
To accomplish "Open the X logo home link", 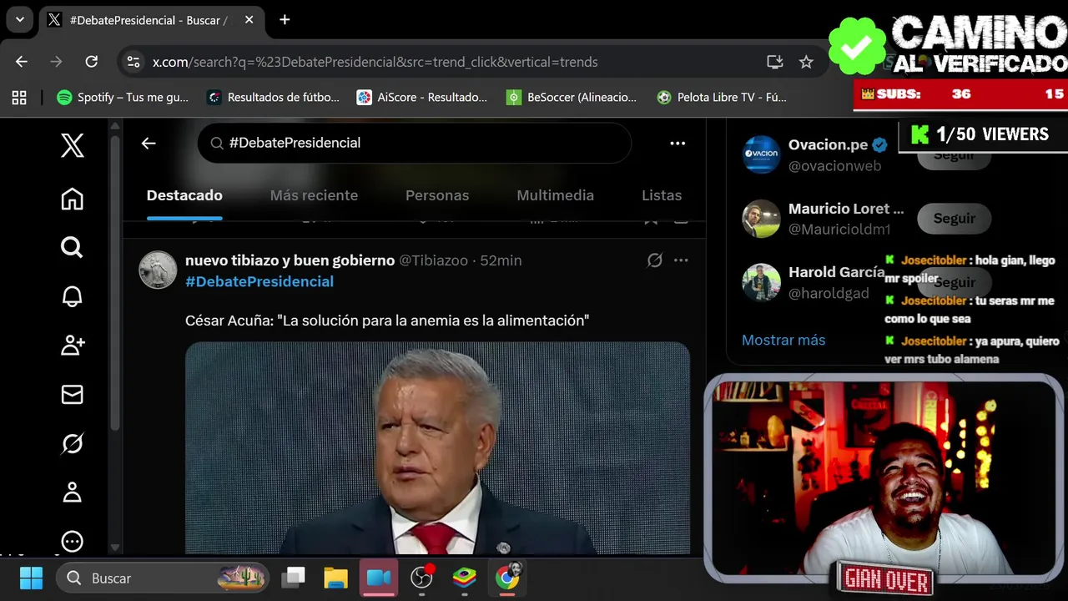I will pyautogui.click(x=73, y=145).
